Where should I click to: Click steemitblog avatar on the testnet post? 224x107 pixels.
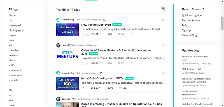click(x=58, y=20)
